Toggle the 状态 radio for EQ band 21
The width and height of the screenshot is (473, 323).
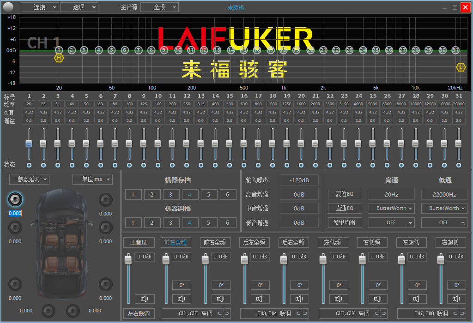coord(315,165)
